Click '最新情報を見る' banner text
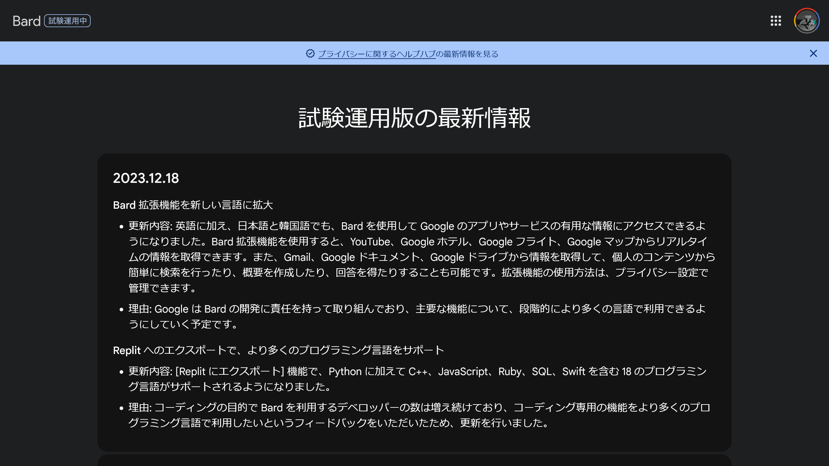This screenshot has height=466, width=829. click(471, 54)
